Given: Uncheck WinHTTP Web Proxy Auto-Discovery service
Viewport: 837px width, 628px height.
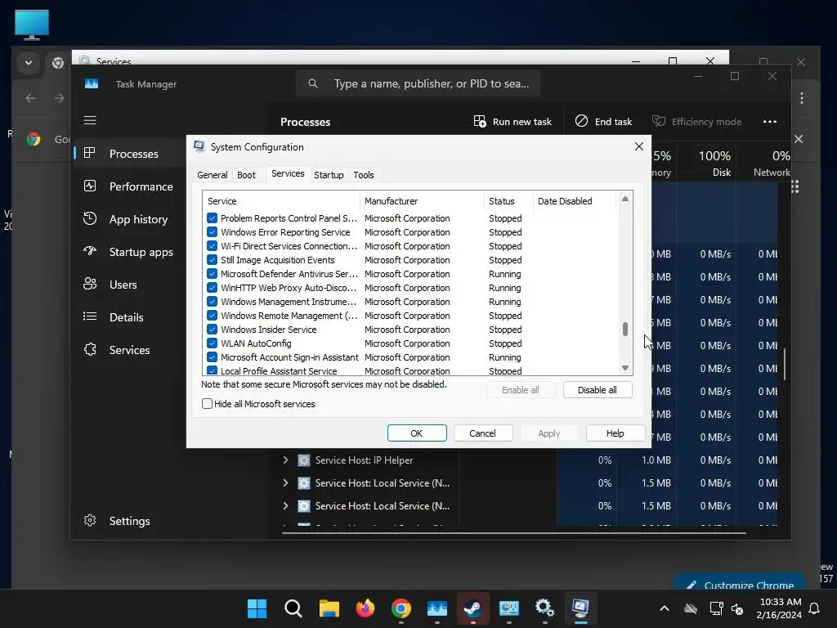Looking at the screenshot, I should click(x=212, y=287).
